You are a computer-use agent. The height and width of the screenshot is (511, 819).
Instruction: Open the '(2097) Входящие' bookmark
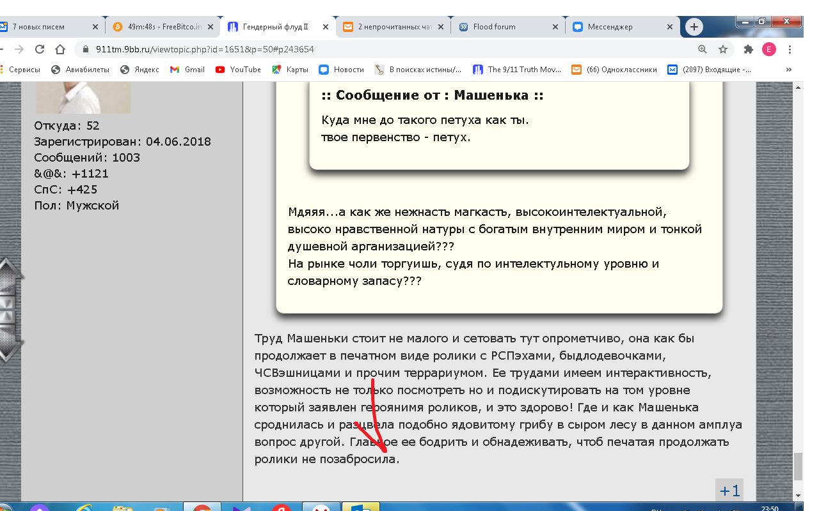pos(710,70)
